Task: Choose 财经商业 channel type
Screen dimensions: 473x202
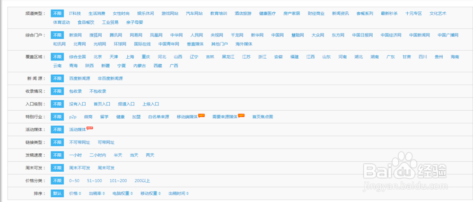Action: pos(316,14)
